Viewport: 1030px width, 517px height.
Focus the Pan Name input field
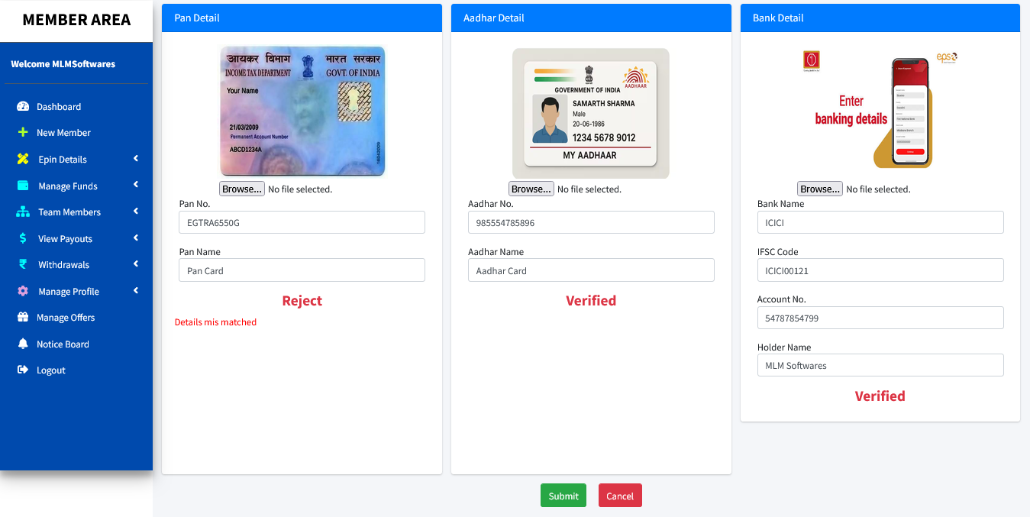(x=302, y=270)
